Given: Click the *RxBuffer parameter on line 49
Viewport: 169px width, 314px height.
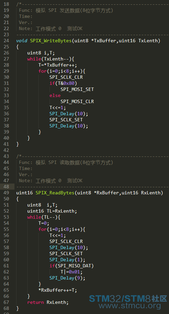Looking at the screenshot, I should (x=106, y=193).
